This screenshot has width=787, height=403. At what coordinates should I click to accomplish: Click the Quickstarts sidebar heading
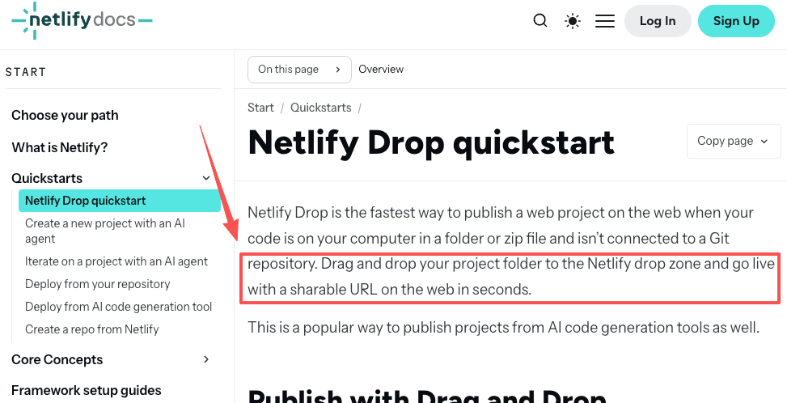pyautogui.click(x=47, y=178)
